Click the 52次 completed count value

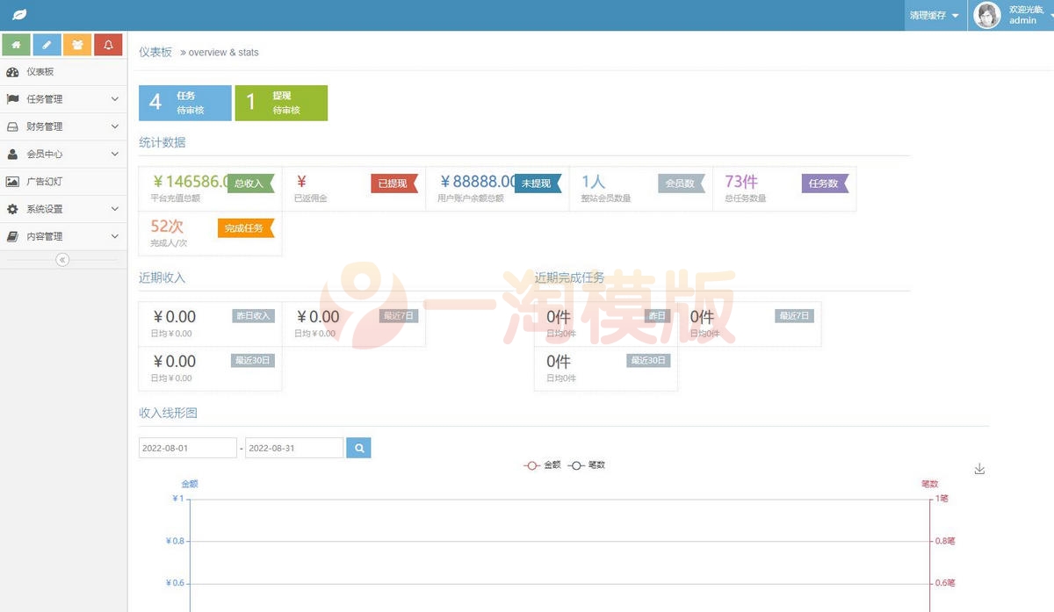[x=167, y=227]
